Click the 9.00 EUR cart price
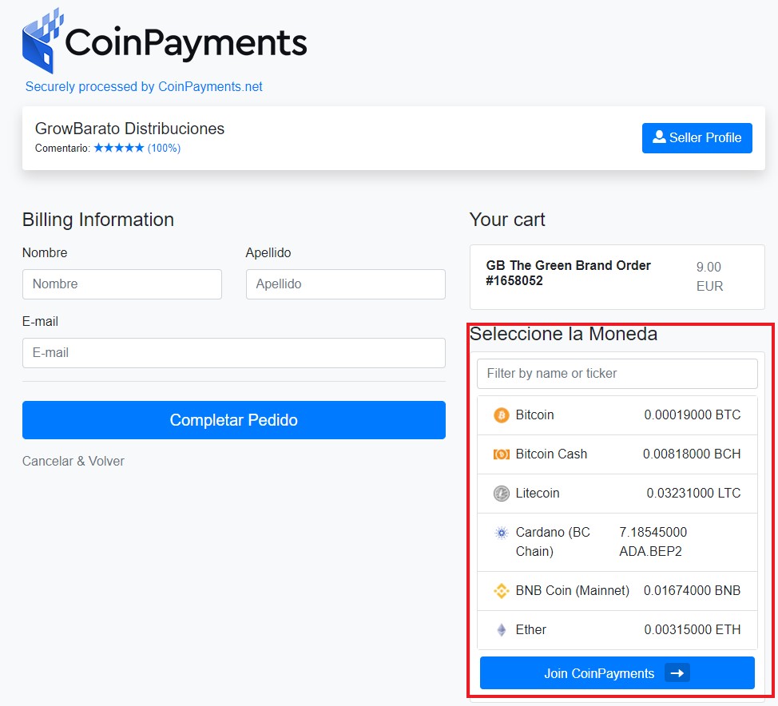The image size is (778, 706). [709, 276]
